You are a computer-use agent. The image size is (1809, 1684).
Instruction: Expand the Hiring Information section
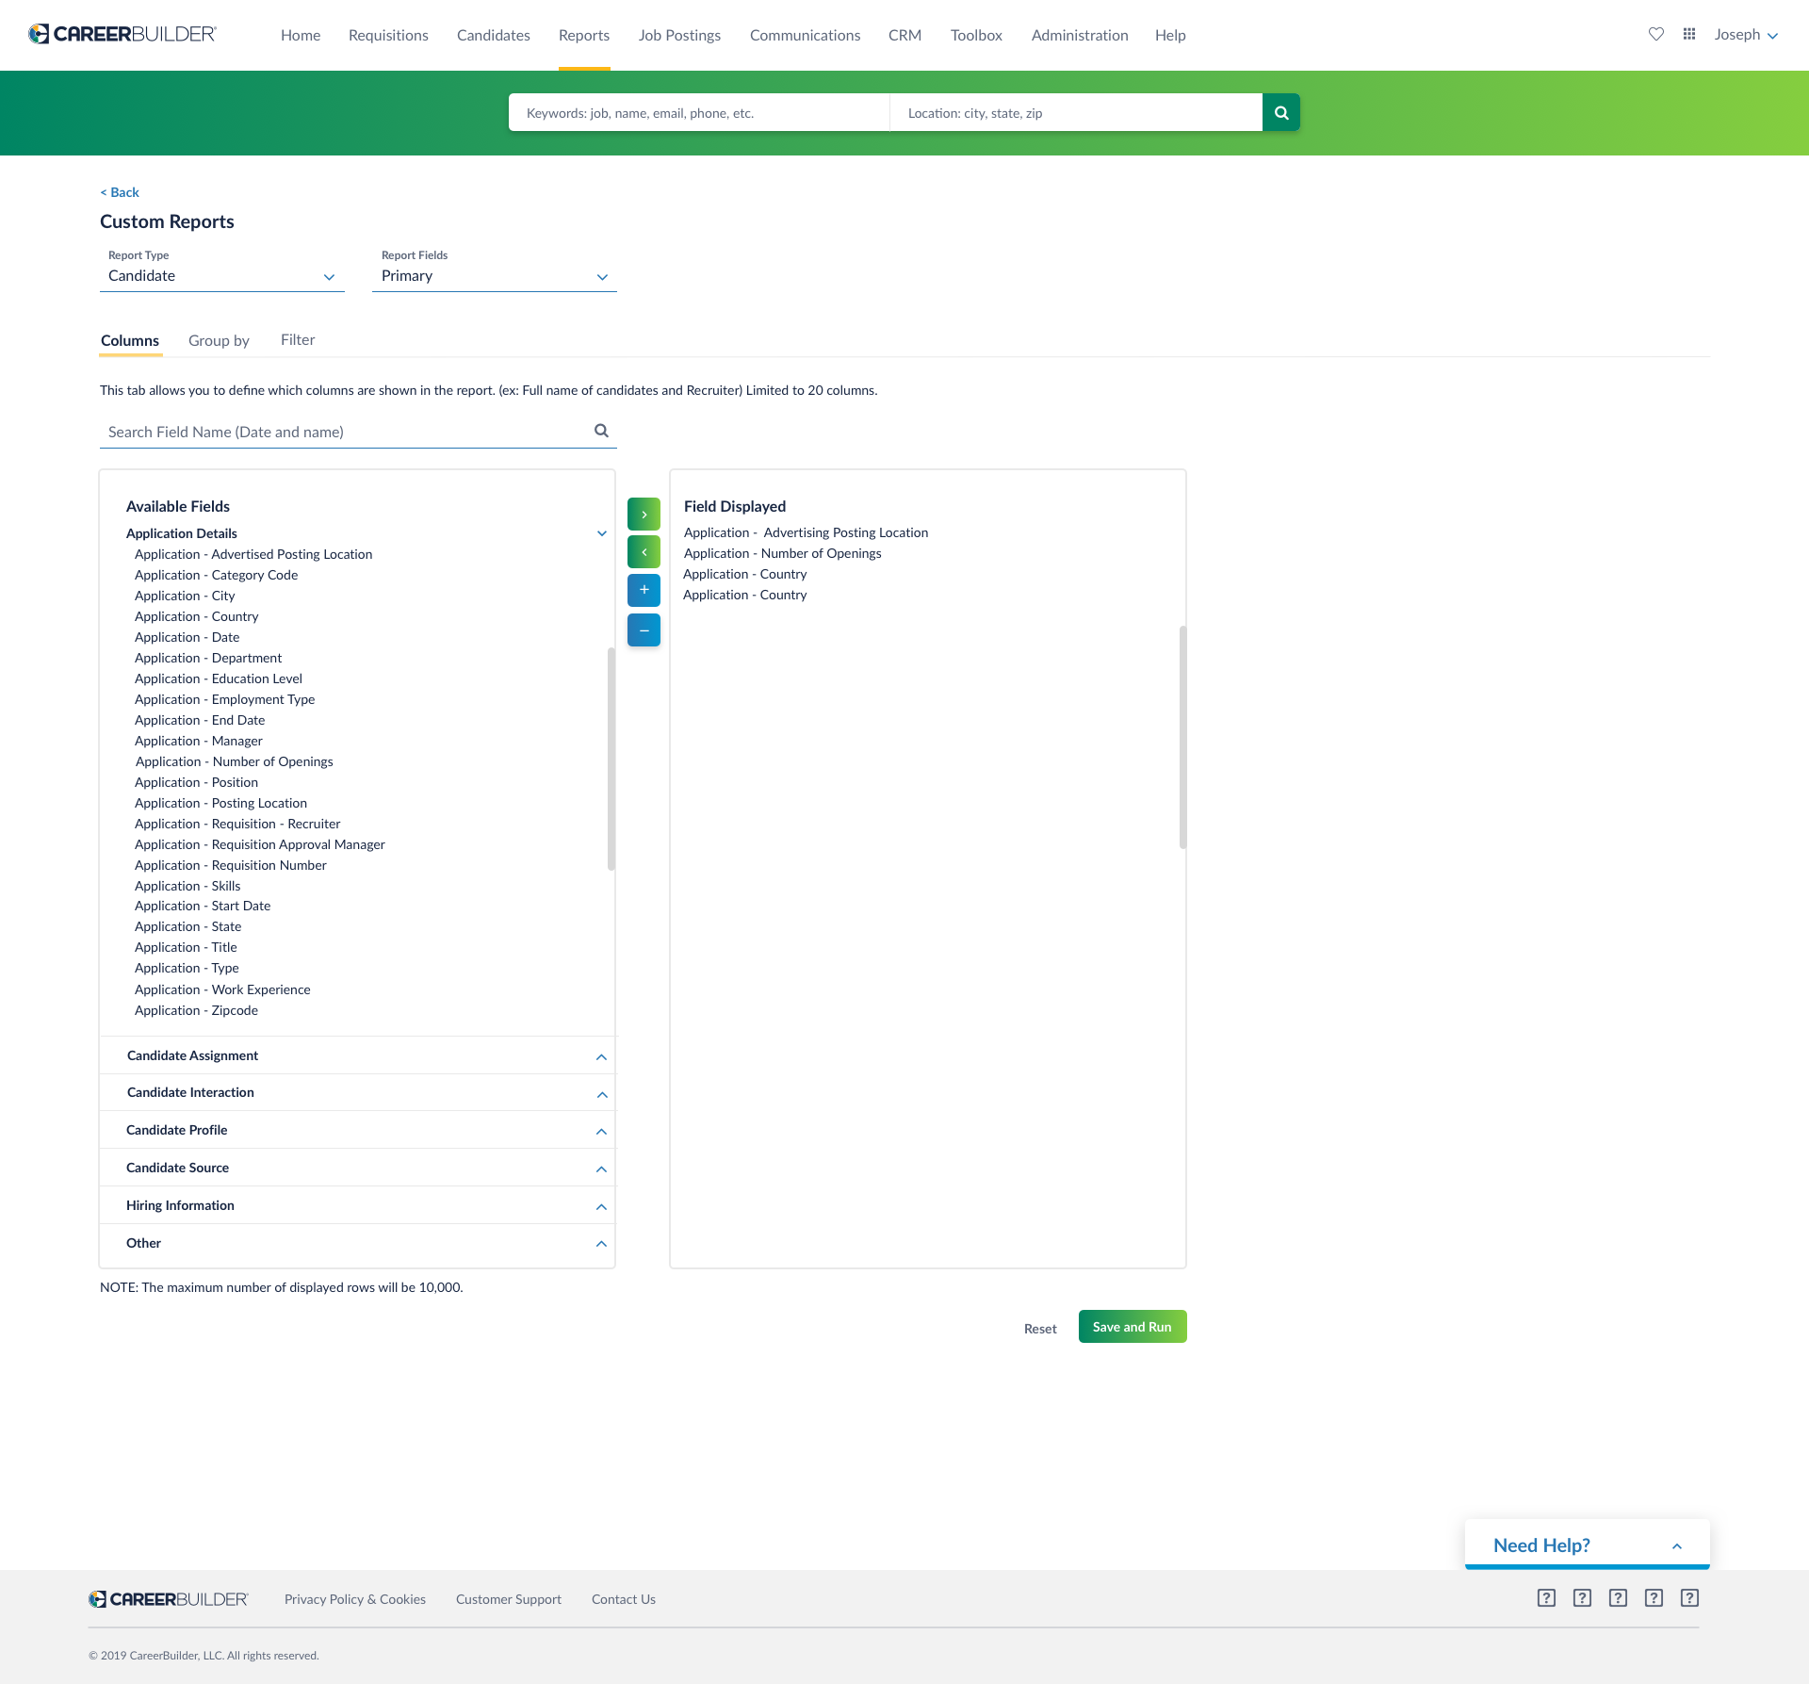coord(357,1205)
